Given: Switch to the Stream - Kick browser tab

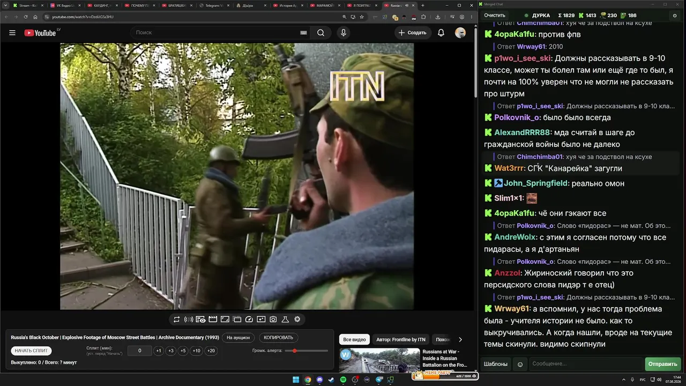Looking at the screenshot, I should click(28, 5).
